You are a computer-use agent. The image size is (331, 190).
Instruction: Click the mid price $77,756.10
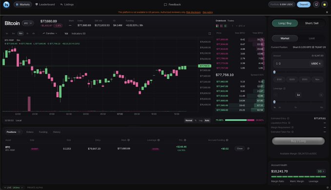click(225, 75)
